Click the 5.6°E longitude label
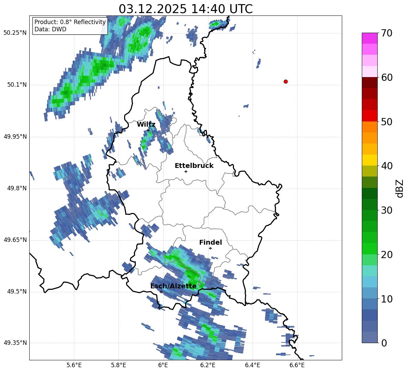408x372 pixels. coord(74,365)
